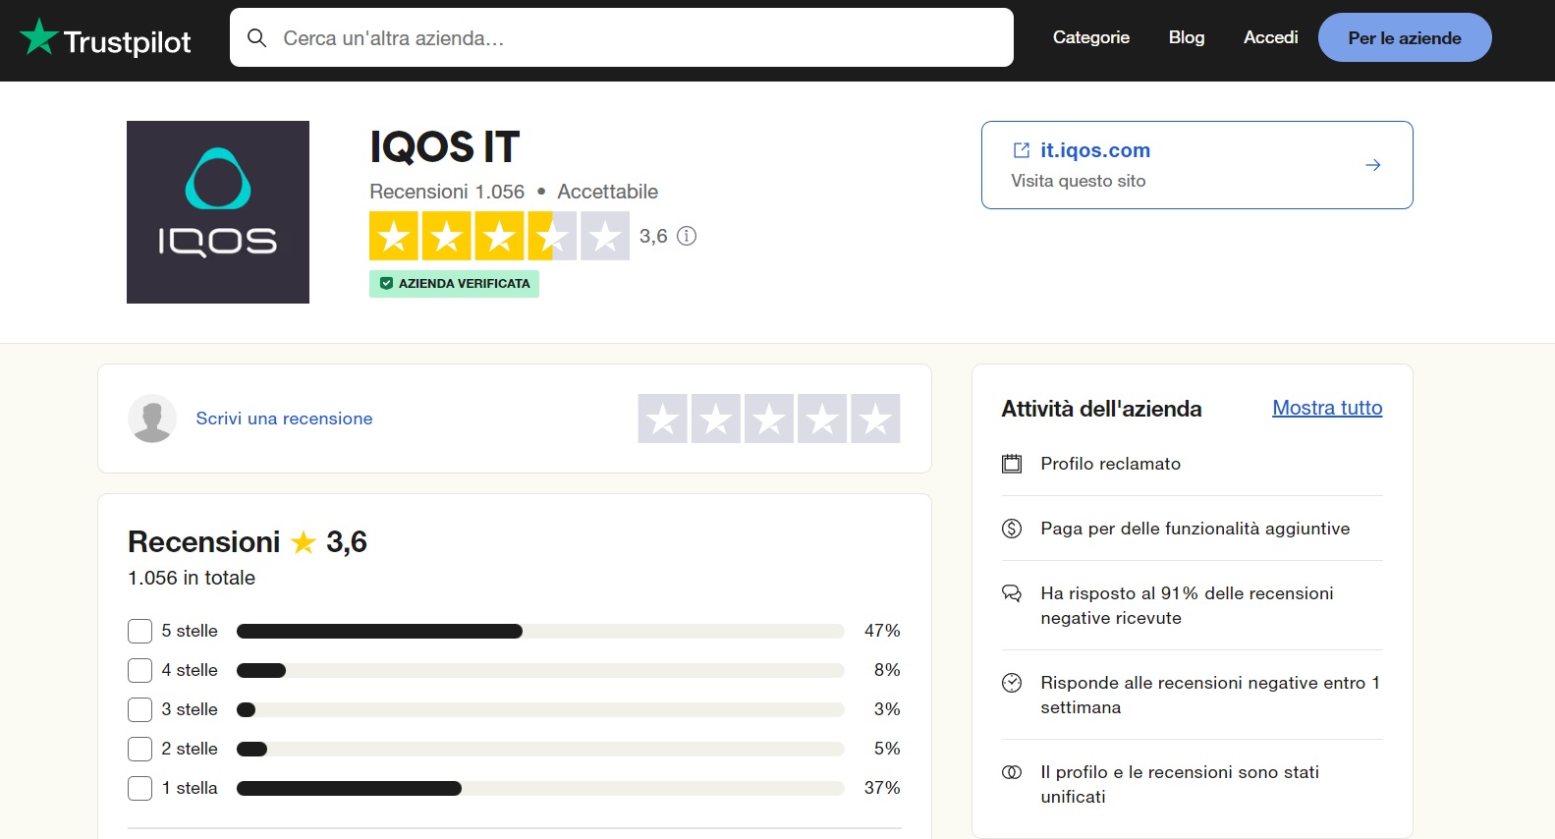Click the header star rating image
This screenshot has width=1555, height=839.
[499, 236]
